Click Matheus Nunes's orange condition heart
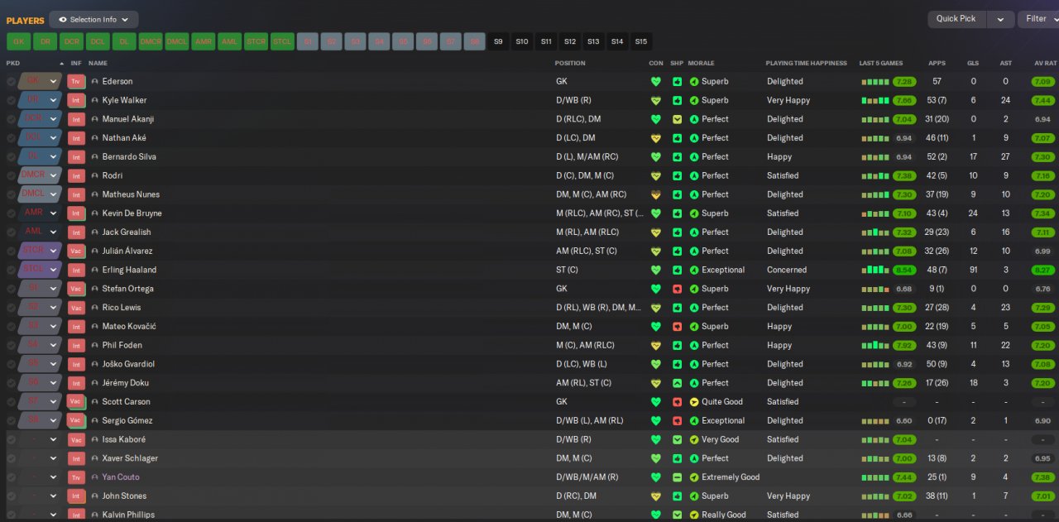Viewport: 1059px width, 522px height. click(656, 194)
